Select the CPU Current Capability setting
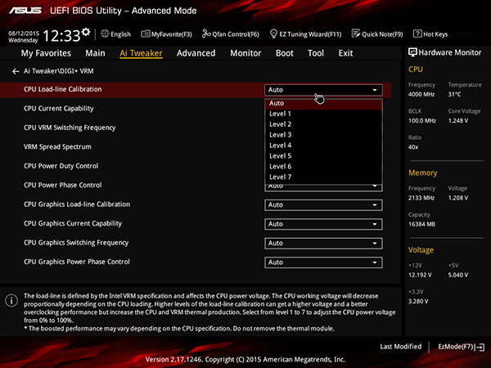The height and width of the screenshot is (368, 491). 59,109
